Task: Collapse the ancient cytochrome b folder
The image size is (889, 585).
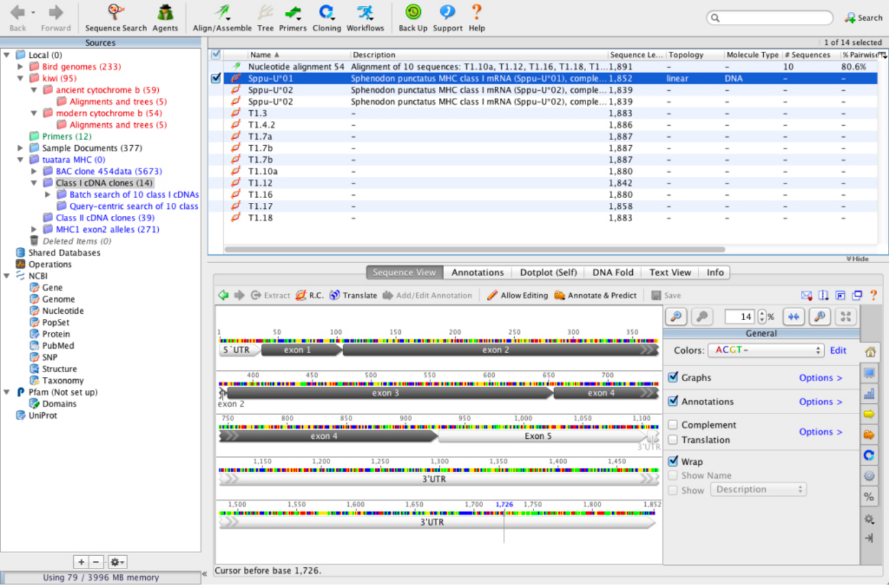Action: tap(34, 90)
